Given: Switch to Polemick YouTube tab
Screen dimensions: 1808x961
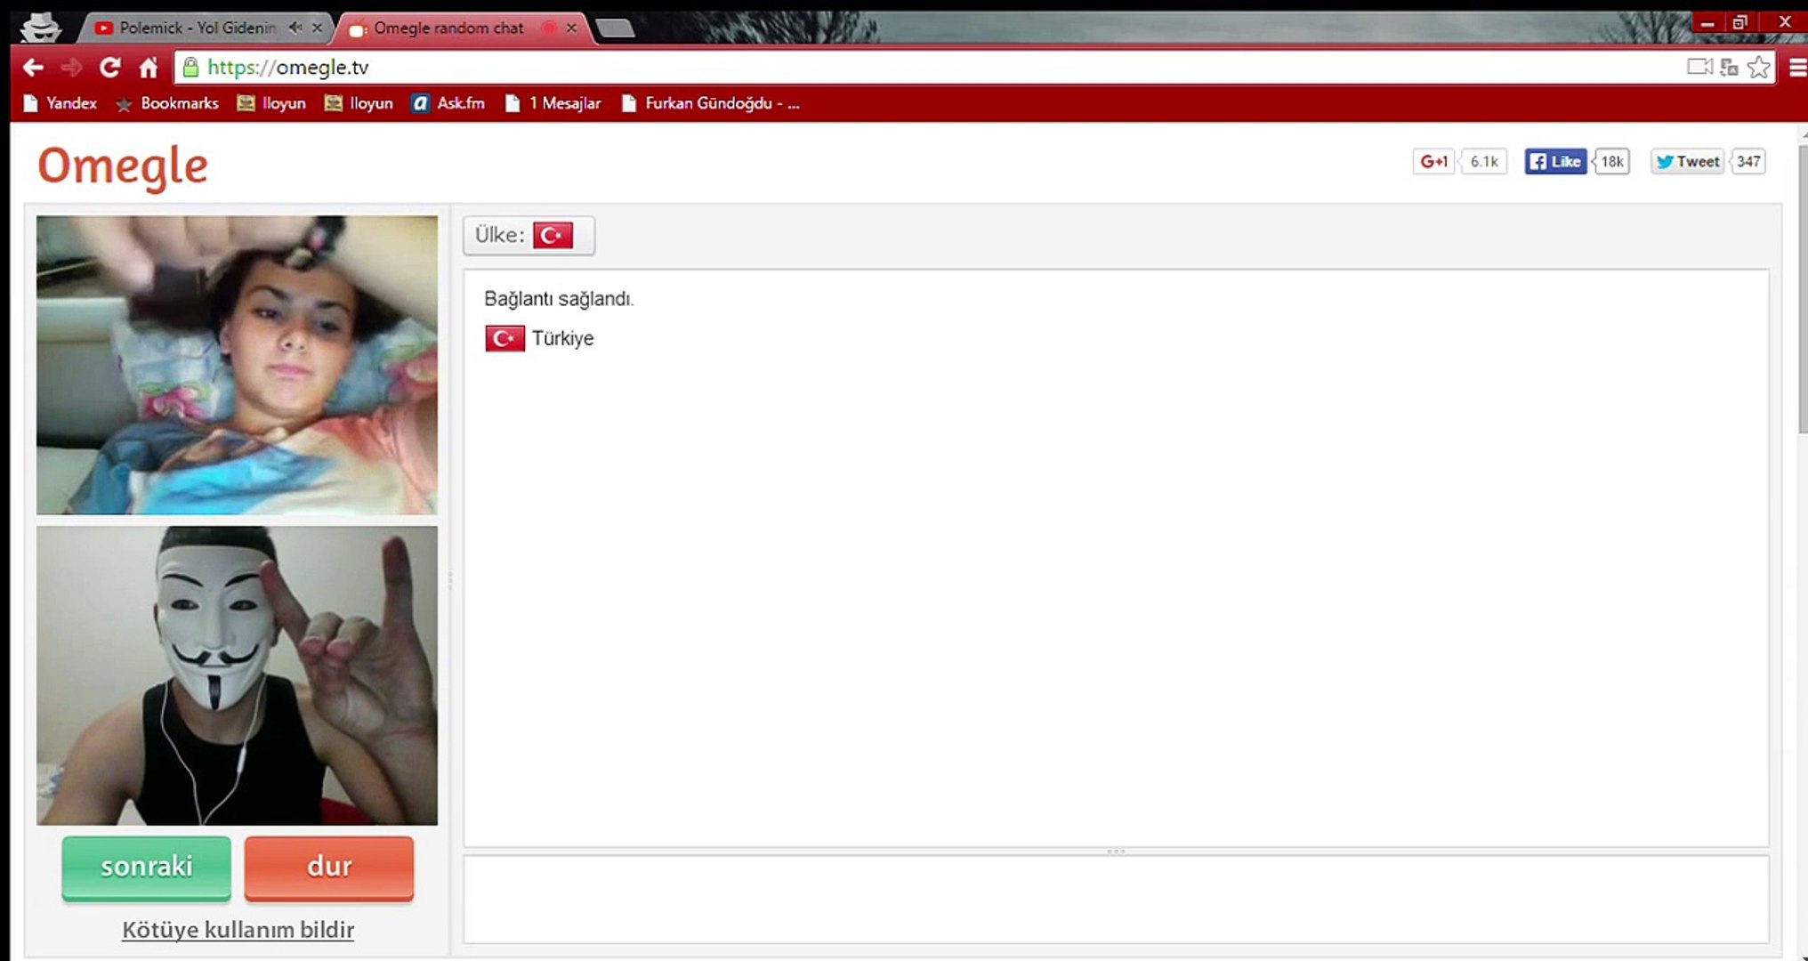Looking at the screenshot, I should coord(196,28).
